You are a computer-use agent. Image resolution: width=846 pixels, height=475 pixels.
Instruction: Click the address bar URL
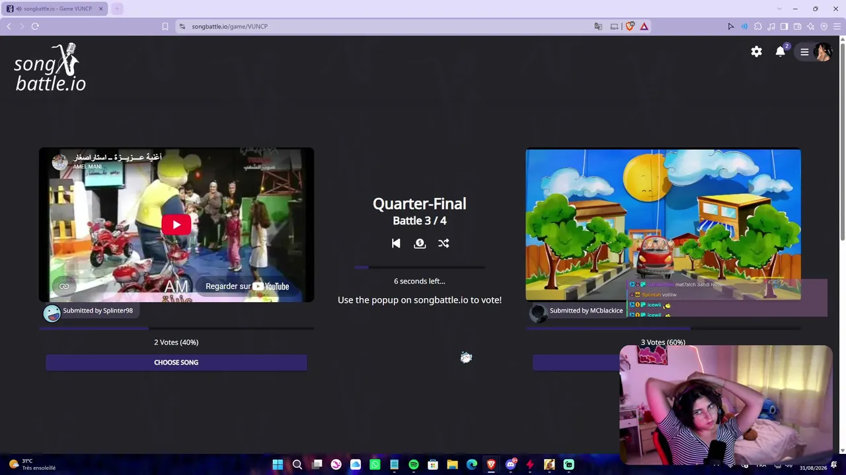click(229, 26)
